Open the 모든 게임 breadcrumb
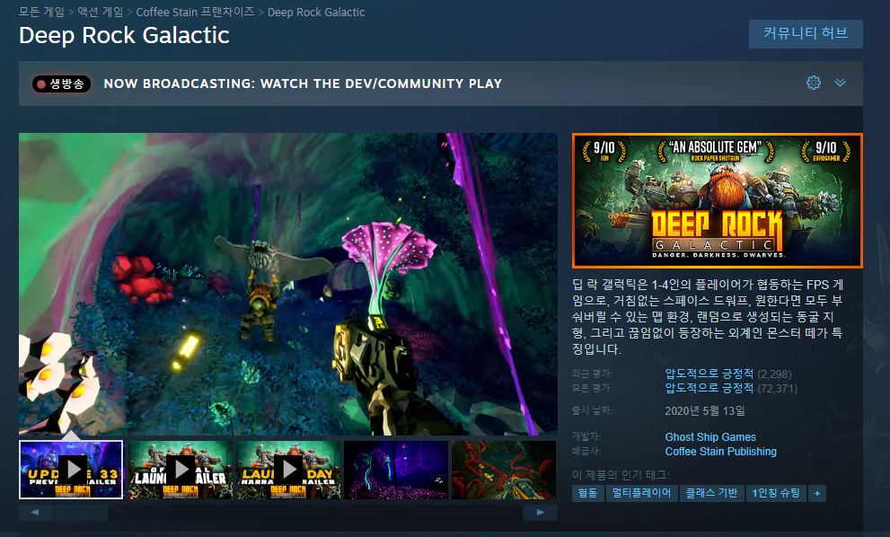The height and width of the screenshot is (537, 890). (x=43, y=13)
